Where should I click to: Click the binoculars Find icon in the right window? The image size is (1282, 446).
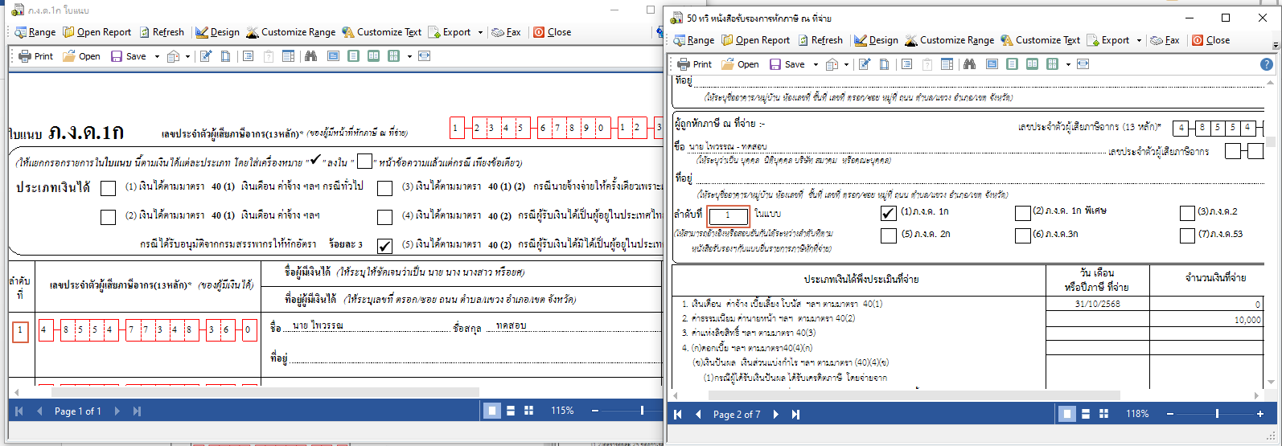pos(969,64)
